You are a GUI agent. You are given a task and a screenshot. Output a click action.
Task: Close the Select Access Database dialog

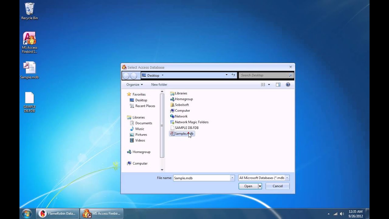coord(291,67)
